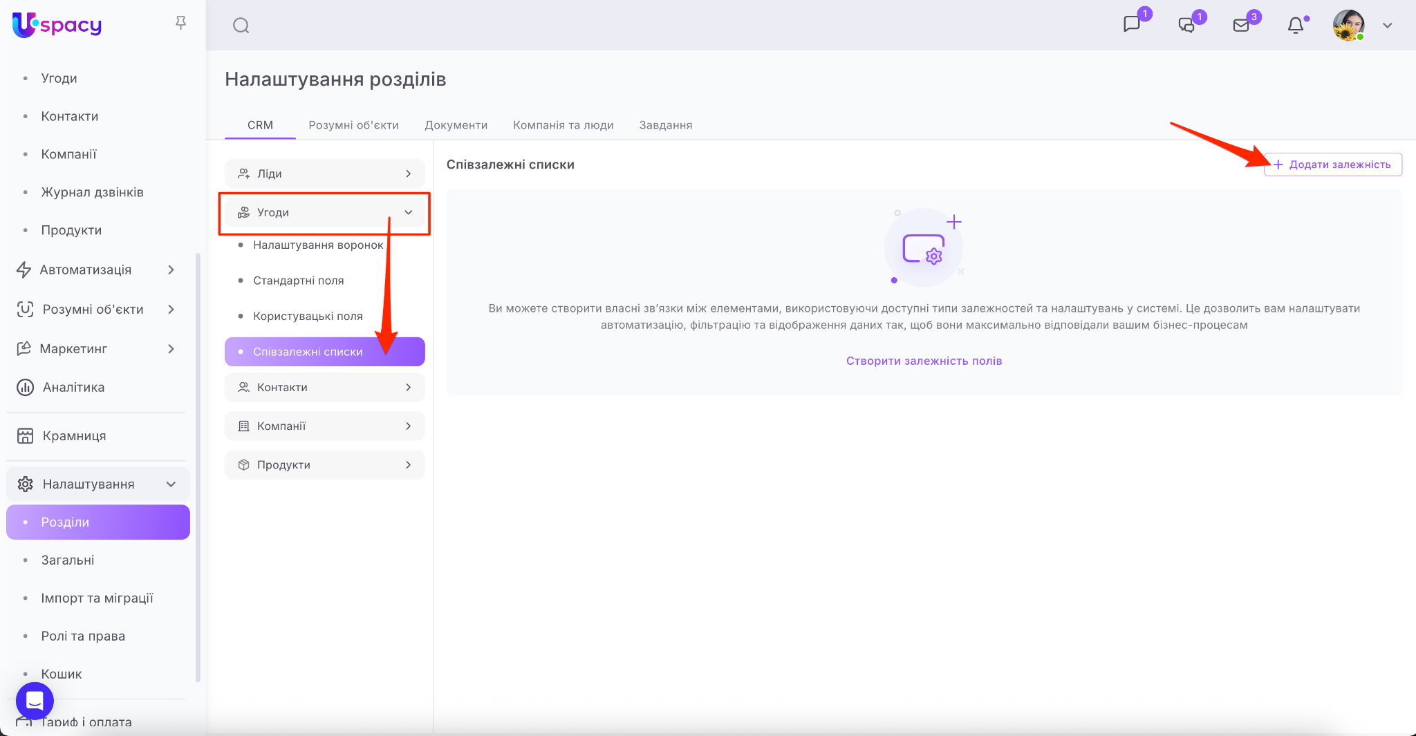Open the notifications bell
This screenshot has height=736, width=1416.
[x=1296, y=26]
